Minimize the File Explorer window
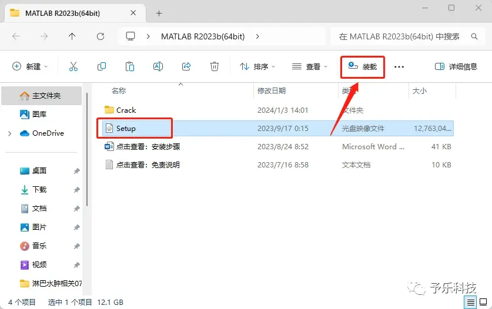Viewport: 492px width, 309px height. tap(425, 8)
